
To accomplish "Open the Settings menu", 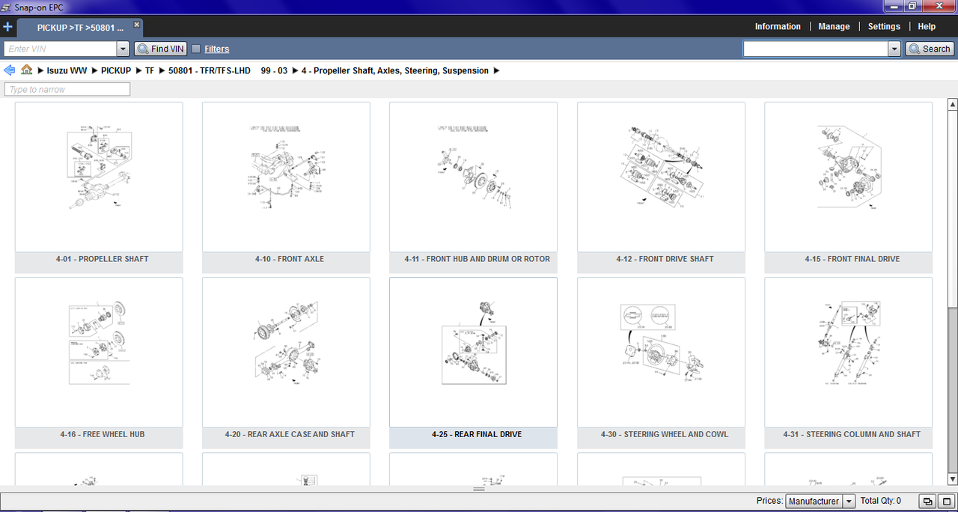I will (884, 26).
